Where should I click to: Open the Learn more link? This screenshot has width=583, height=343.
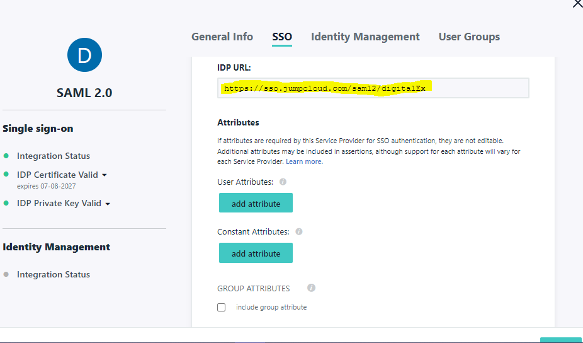pyautogui.click(x=304, y=162)
